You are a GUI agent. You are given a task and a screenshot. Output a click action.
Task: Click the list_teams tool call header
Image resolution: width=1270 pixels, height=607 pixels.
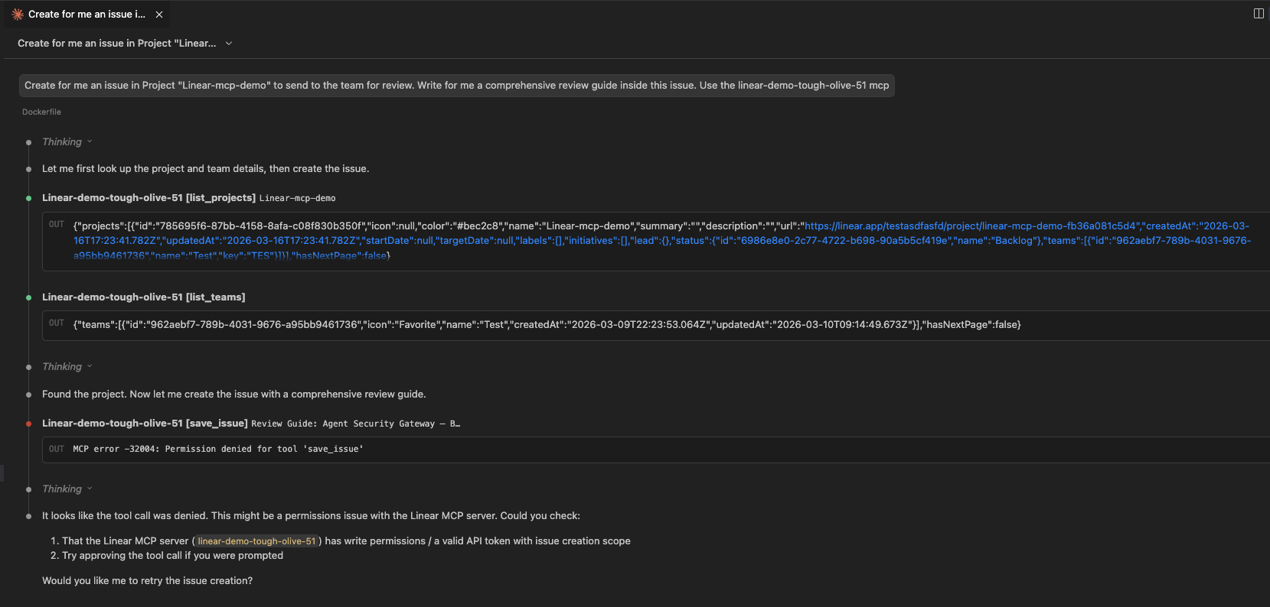(x=143, y=297)
